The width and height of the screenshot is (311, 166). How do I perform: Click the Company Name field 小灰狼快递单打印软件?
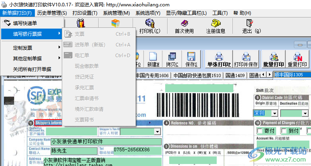(x=106, y=141)
